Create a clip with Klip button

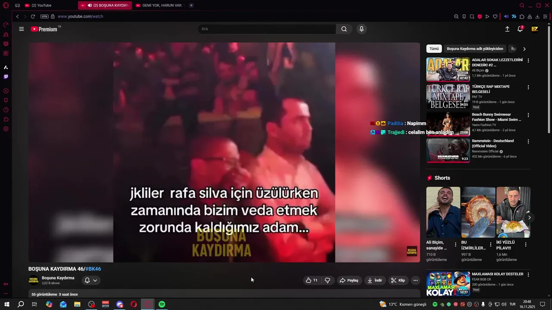(x=398, y=280)
